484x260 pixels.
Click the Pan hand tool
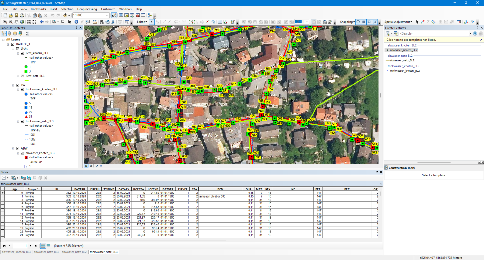click(x=16, y=22)
